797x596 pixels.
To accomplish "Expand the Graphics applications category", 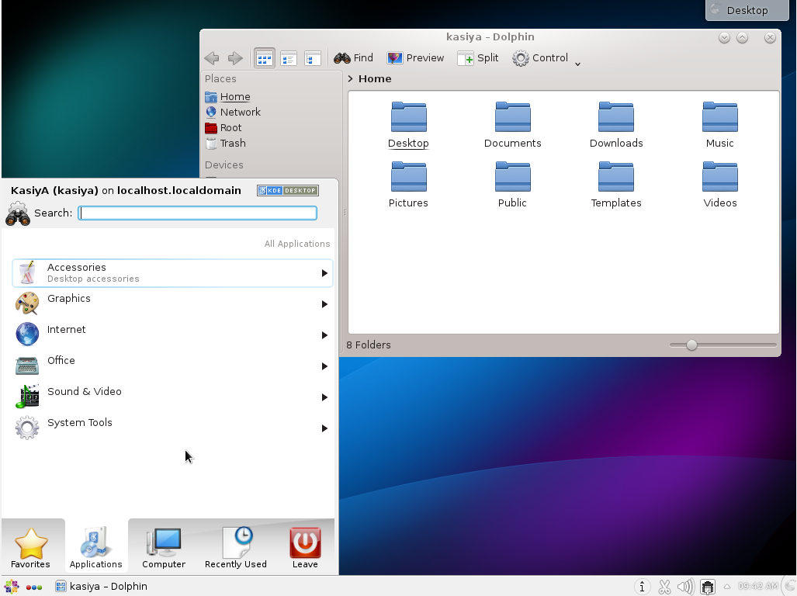I will pyautogui.click(x=68, y=298).
